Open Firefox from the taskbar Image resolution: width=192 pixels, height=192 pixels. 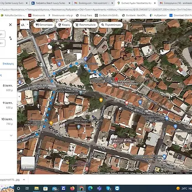[73, 188]
